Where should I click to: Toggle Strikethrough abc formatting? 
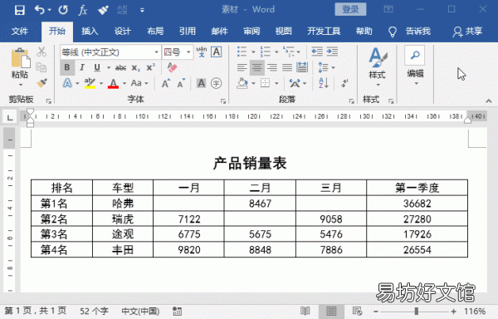pos(120,67)
